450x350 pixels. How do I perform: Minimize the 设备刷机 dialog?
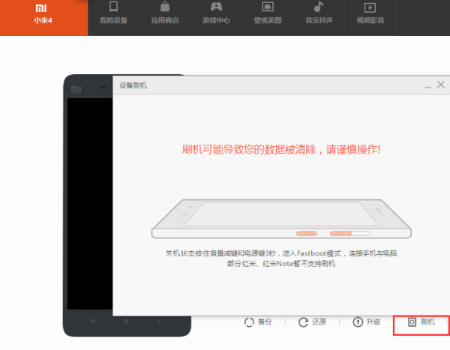click(428, 85)
